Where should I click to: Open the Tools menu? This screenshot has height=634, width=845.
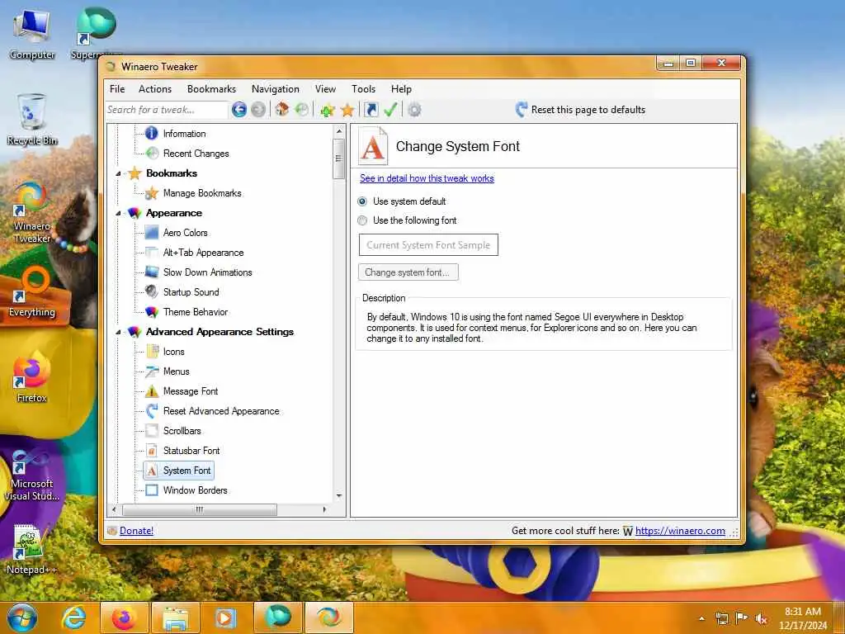pyautogui.click(x=364, y=89)
